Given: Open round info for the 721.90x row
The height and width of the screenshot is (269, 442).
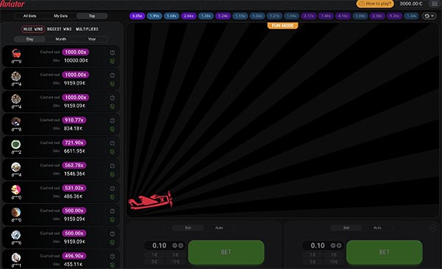Looking at the screenshot, I should coord(112,143).
